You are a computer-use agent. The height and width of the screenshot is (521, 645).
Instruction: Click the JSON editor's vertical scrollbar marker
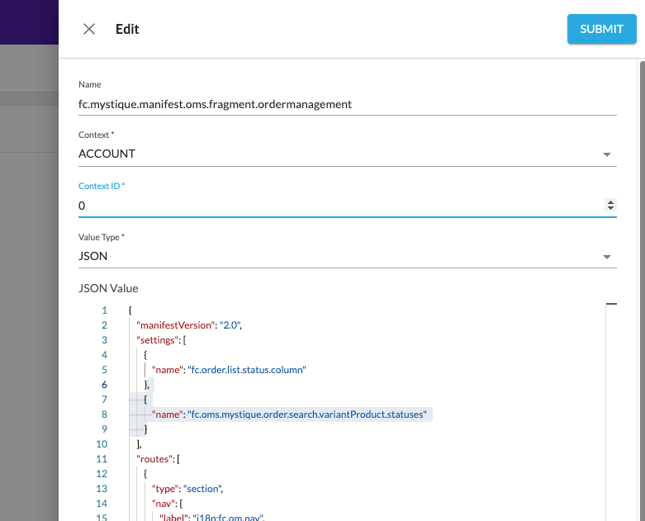(x=611, y=305)
